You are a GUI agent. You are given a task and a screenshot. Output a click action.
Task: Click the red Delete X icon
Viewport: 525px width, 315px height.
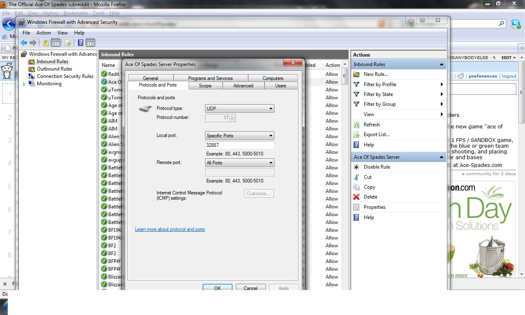coord(356,197)
